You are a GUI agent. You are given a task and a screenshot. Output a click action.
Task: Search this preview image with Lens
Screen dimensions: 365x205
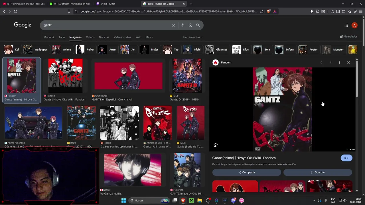[x=216, y=145]
